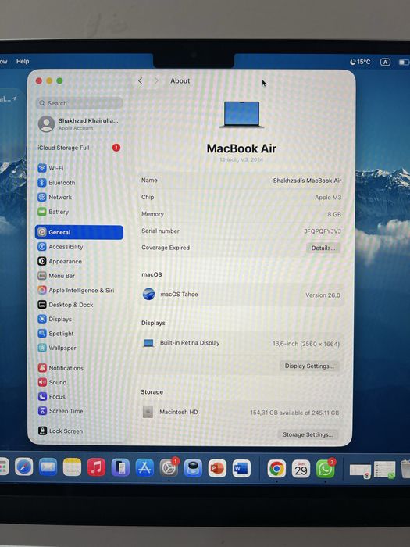Launch Google Chrome from the Dock
Image resolution: width=410 pixels, height=547 pixels.
(x=276, y=469)
